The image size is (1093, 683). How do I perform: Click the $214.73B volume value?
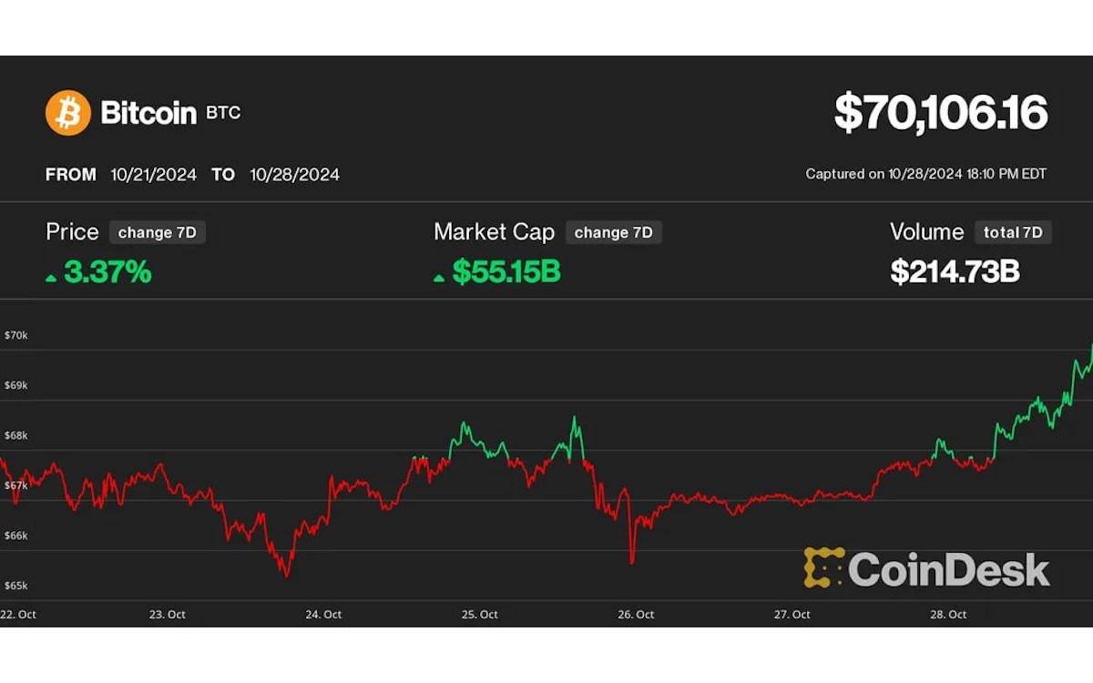point(955,271)
